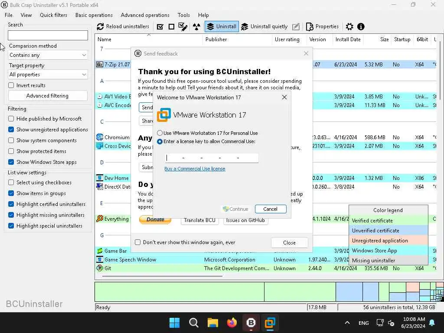
Task: Uncheck Show unregistered applications
Action: click(11, 129)
